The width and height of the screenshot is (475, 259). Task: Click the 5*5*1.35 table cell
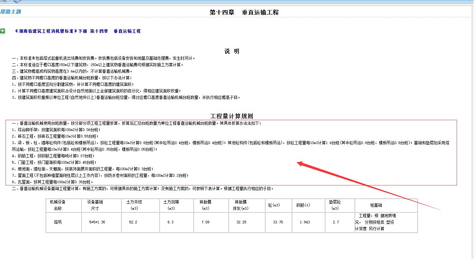pyautogui.click(x=101, y=222)
